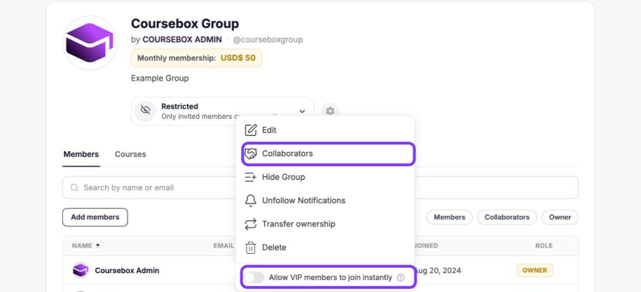Click the Coursebox Admin member name
This screenshot has width=641, height=292.
[x=127, y=270]
